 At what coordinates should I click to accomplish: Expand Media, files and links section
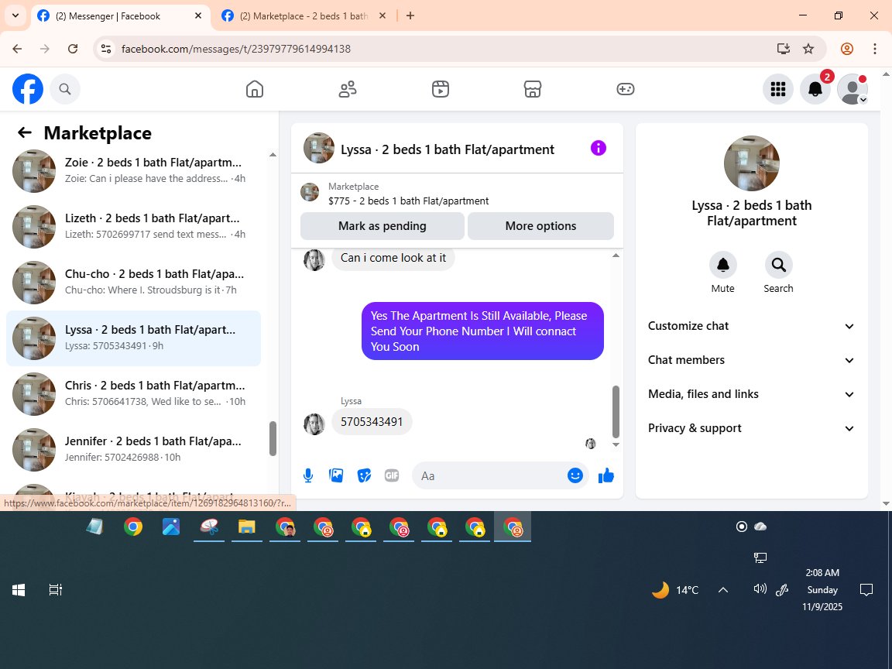point(752,394)
